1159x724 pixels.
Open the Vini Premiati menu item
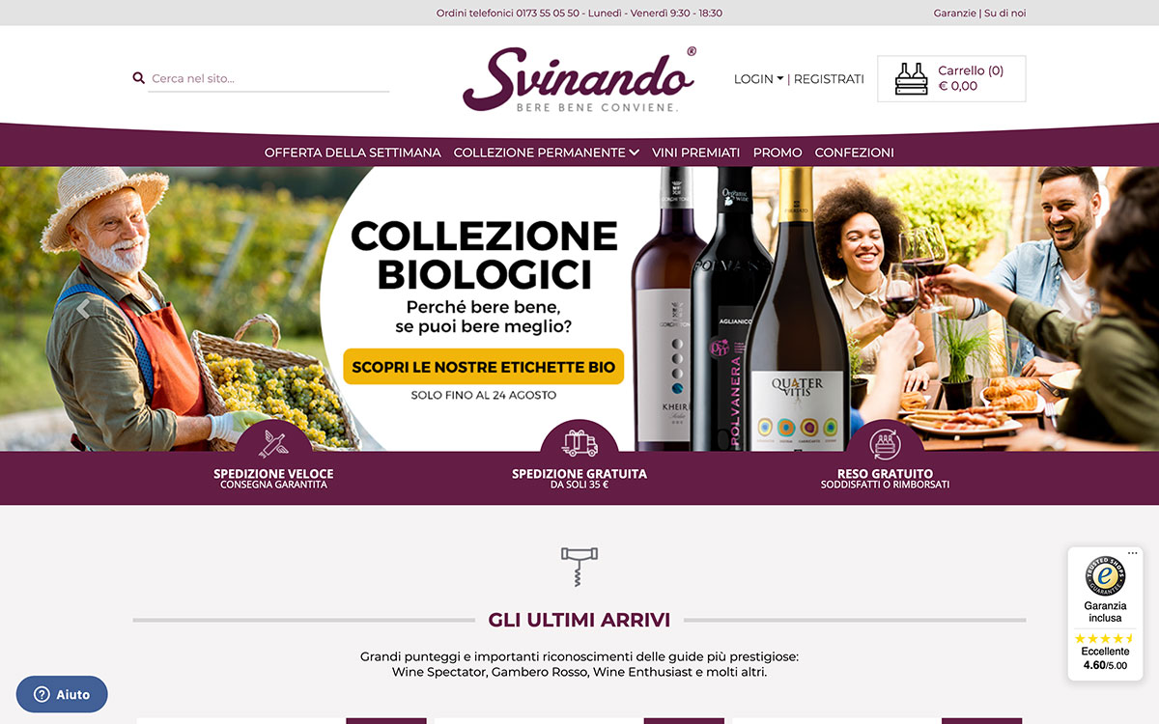click(x=695, y=153)
